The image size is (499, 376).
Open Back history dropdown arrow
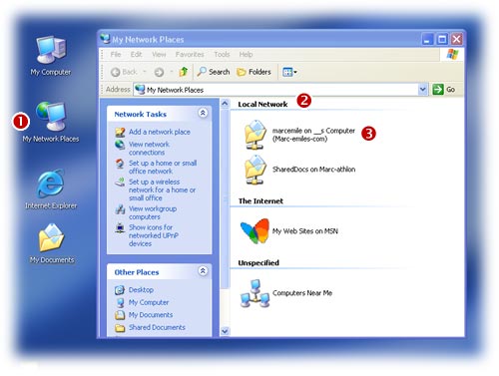click(x=145, y=72)
